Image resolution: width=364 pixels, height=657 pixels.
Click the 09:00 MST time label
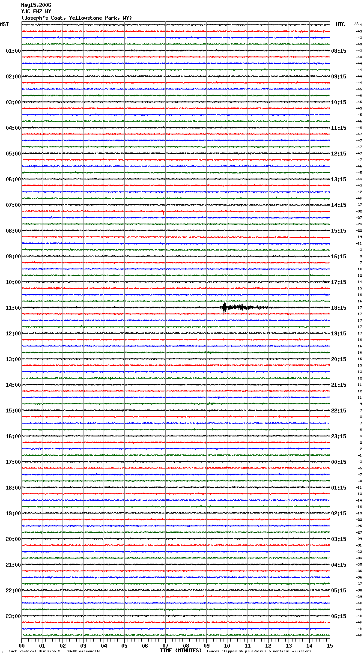13,257
